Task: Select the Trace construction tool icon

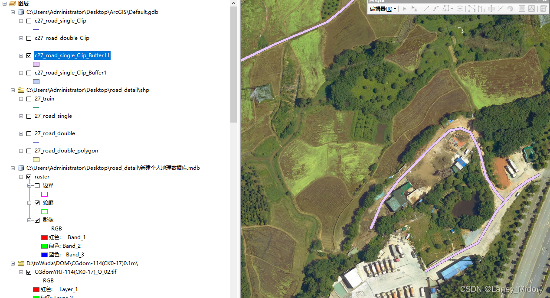Action: point(446,9)
